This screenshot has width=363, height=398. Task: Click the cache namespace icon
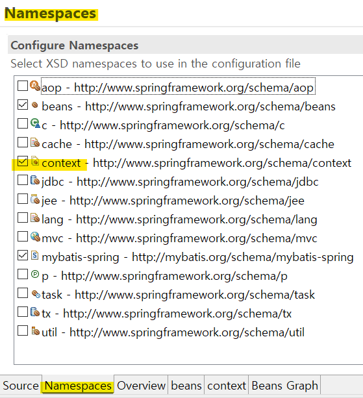pos(35,142)
